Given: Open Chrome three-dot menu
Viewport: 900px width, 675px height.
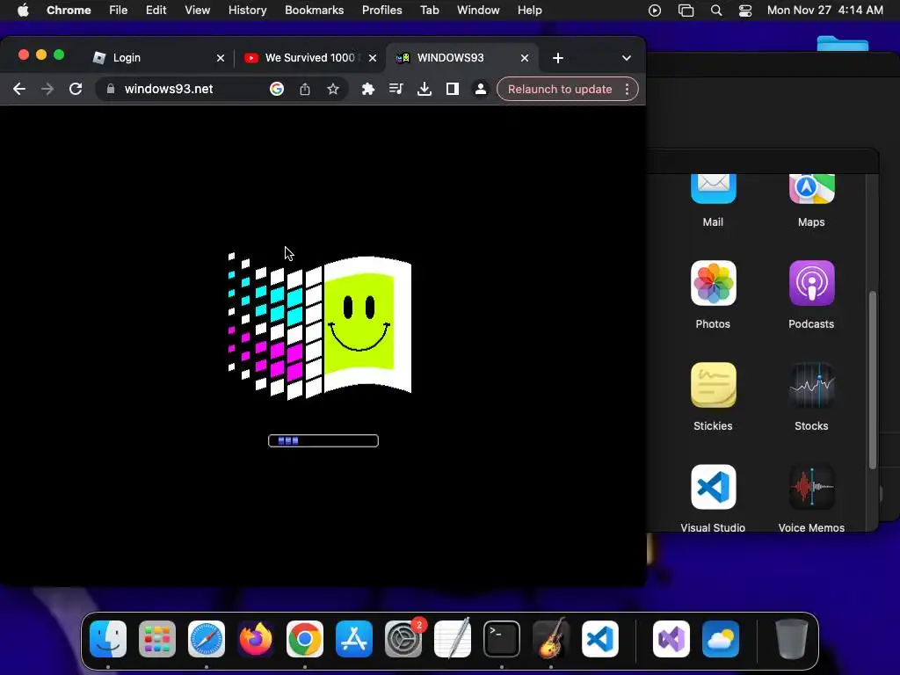Looking at the screenshot, I should tap(628, 89).
